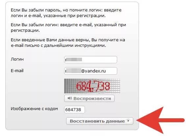Focus the E-mail input field
This screenshot has width=186, height=136.
coord(91,71)
